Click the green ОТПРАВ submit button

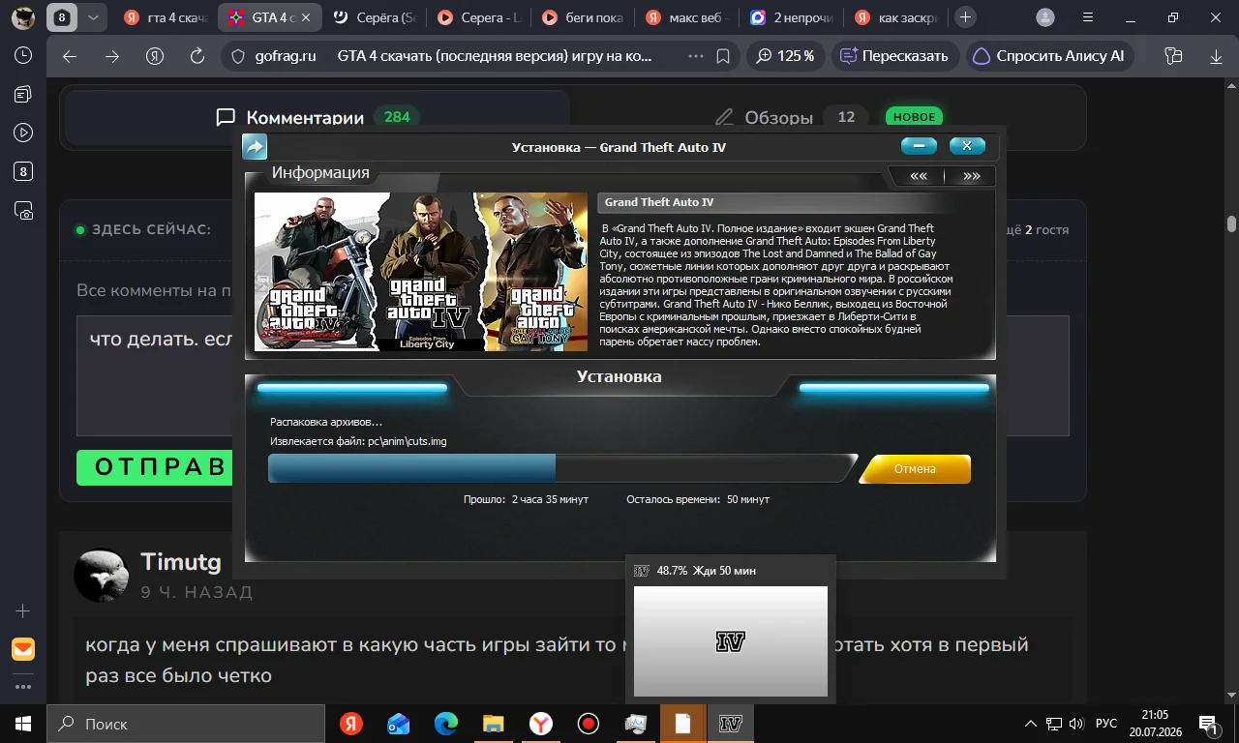155,467
